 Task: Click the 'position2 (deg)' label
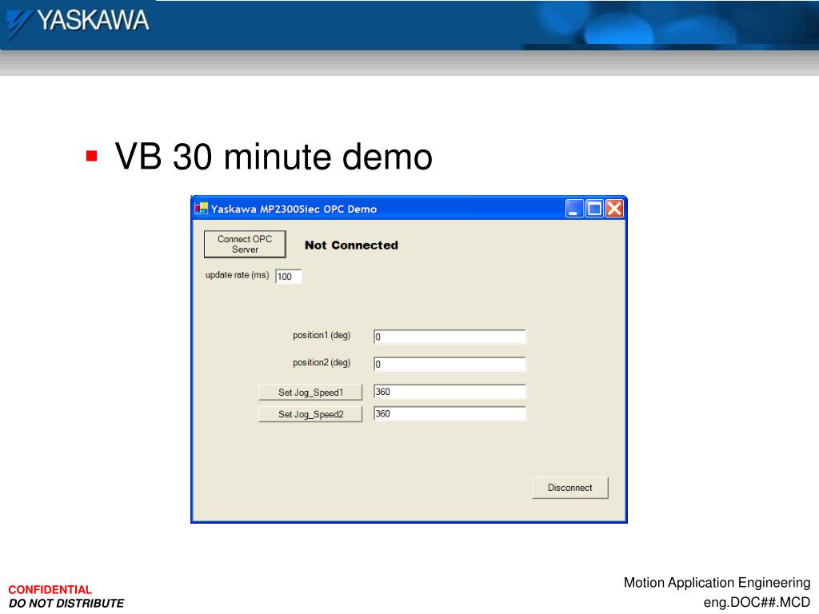(322, 362)
